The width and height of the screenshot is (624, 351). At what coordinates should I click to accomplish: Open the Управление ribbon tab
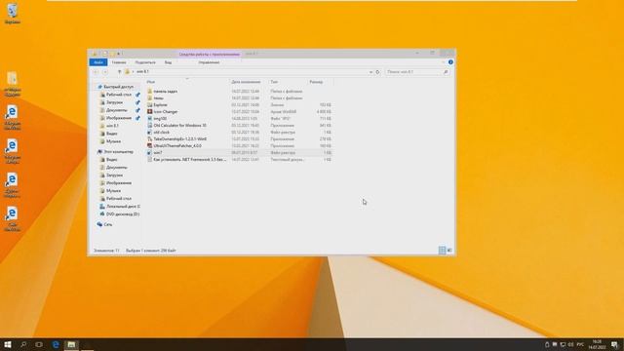click(209, 62)
